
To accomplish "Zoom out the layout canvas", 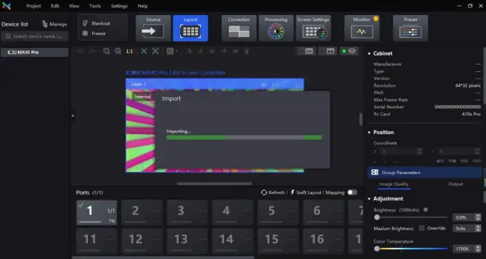I will 107,51.
